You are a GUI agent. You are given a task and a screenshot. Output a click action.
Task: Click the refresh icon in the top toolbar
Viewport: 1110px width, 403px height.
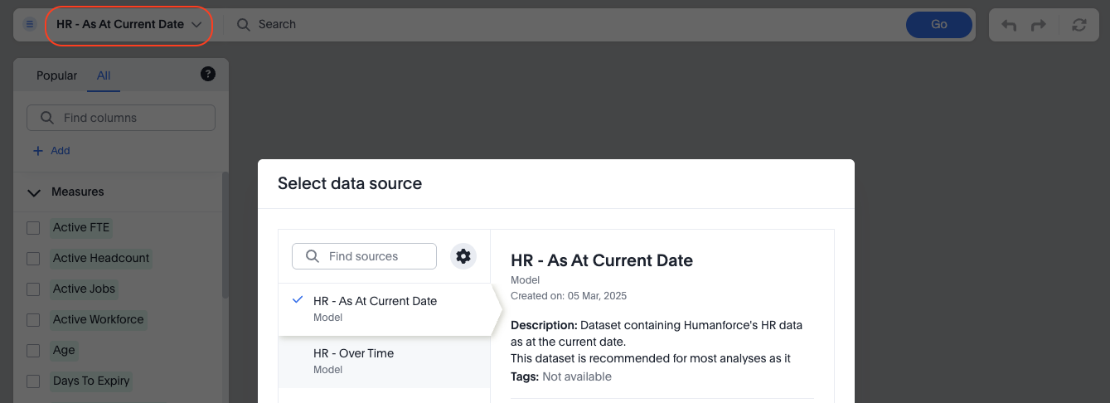click(x=1078, y=25)
